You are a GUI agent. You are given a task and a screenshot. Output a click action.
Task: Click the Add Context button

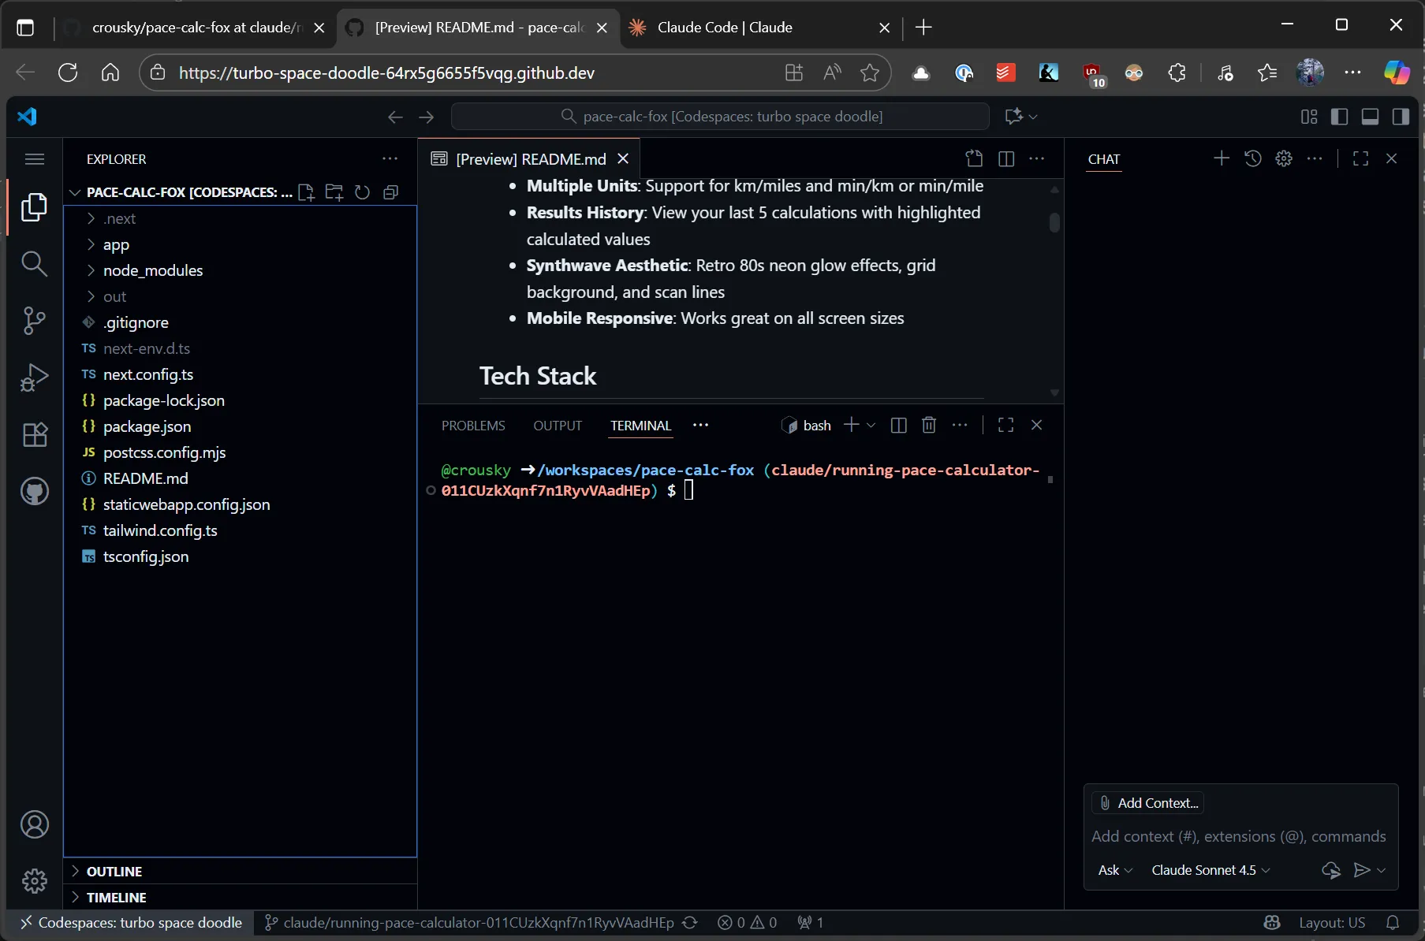click(x=1149, y=803)
